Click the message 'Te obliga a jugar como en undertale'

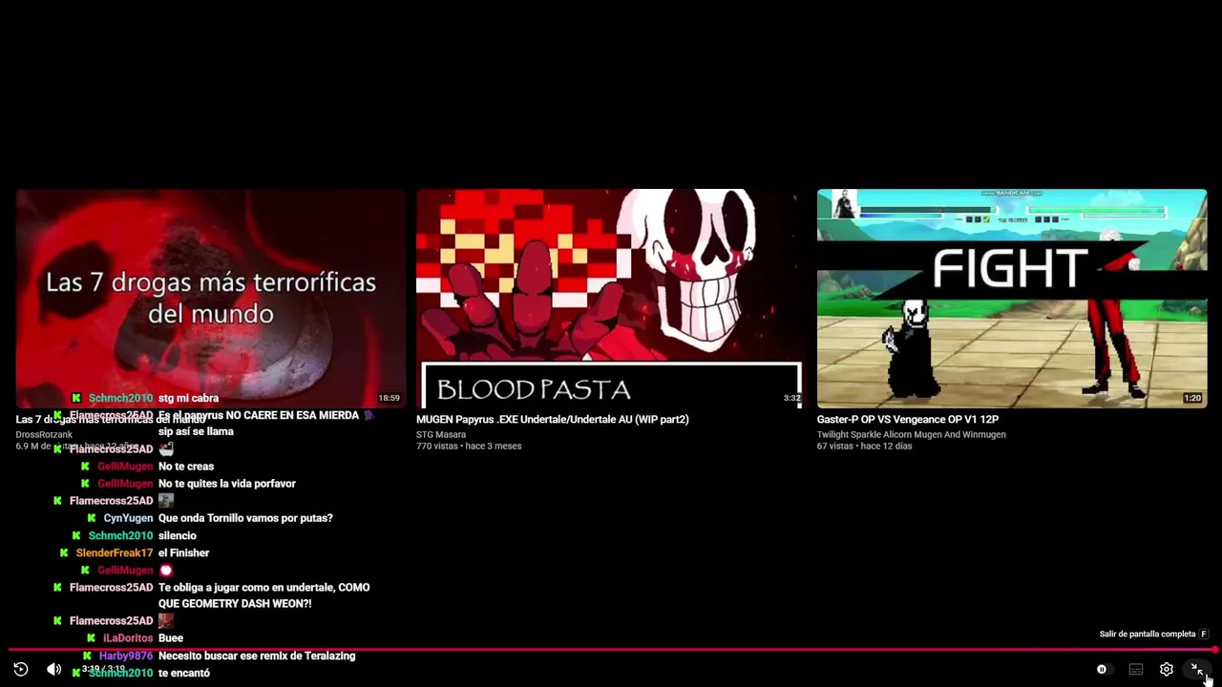pos(263,595)
